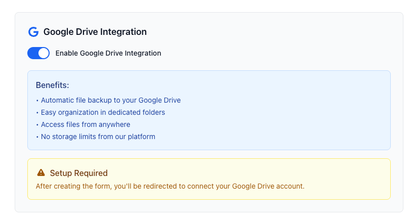
Task: Click the Google G logo icon
Action: point(33,32)
